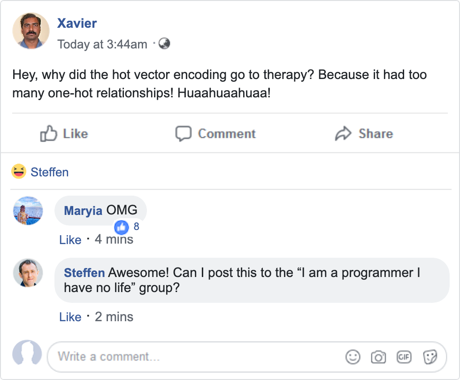460x380 pixels.
Task: Click the laughing reaction emoji
Action: (19, 172)
